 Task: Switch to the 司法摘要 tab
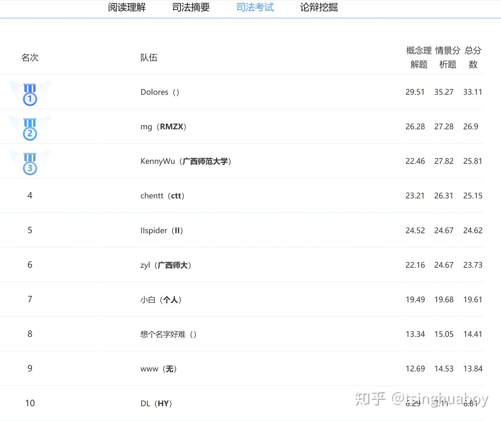pos(190,7)
